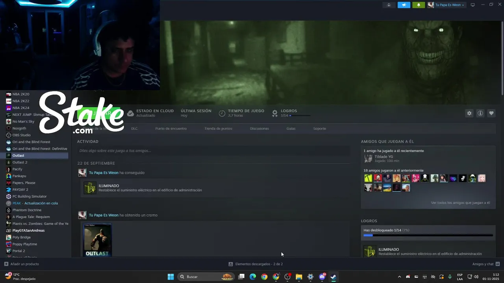Click the weather widget on taskbar
504x283 pixels.
click(20, 277)
